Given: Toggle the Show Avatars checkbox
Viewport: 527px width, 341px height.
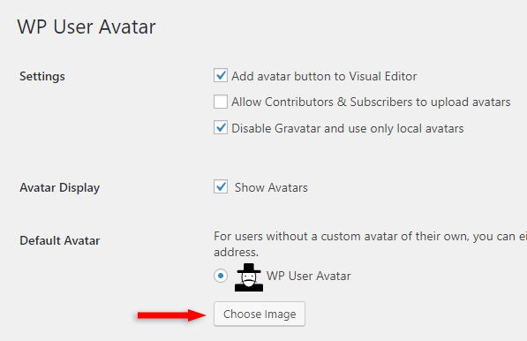Looking at the screenshot, I should [221, 186].
